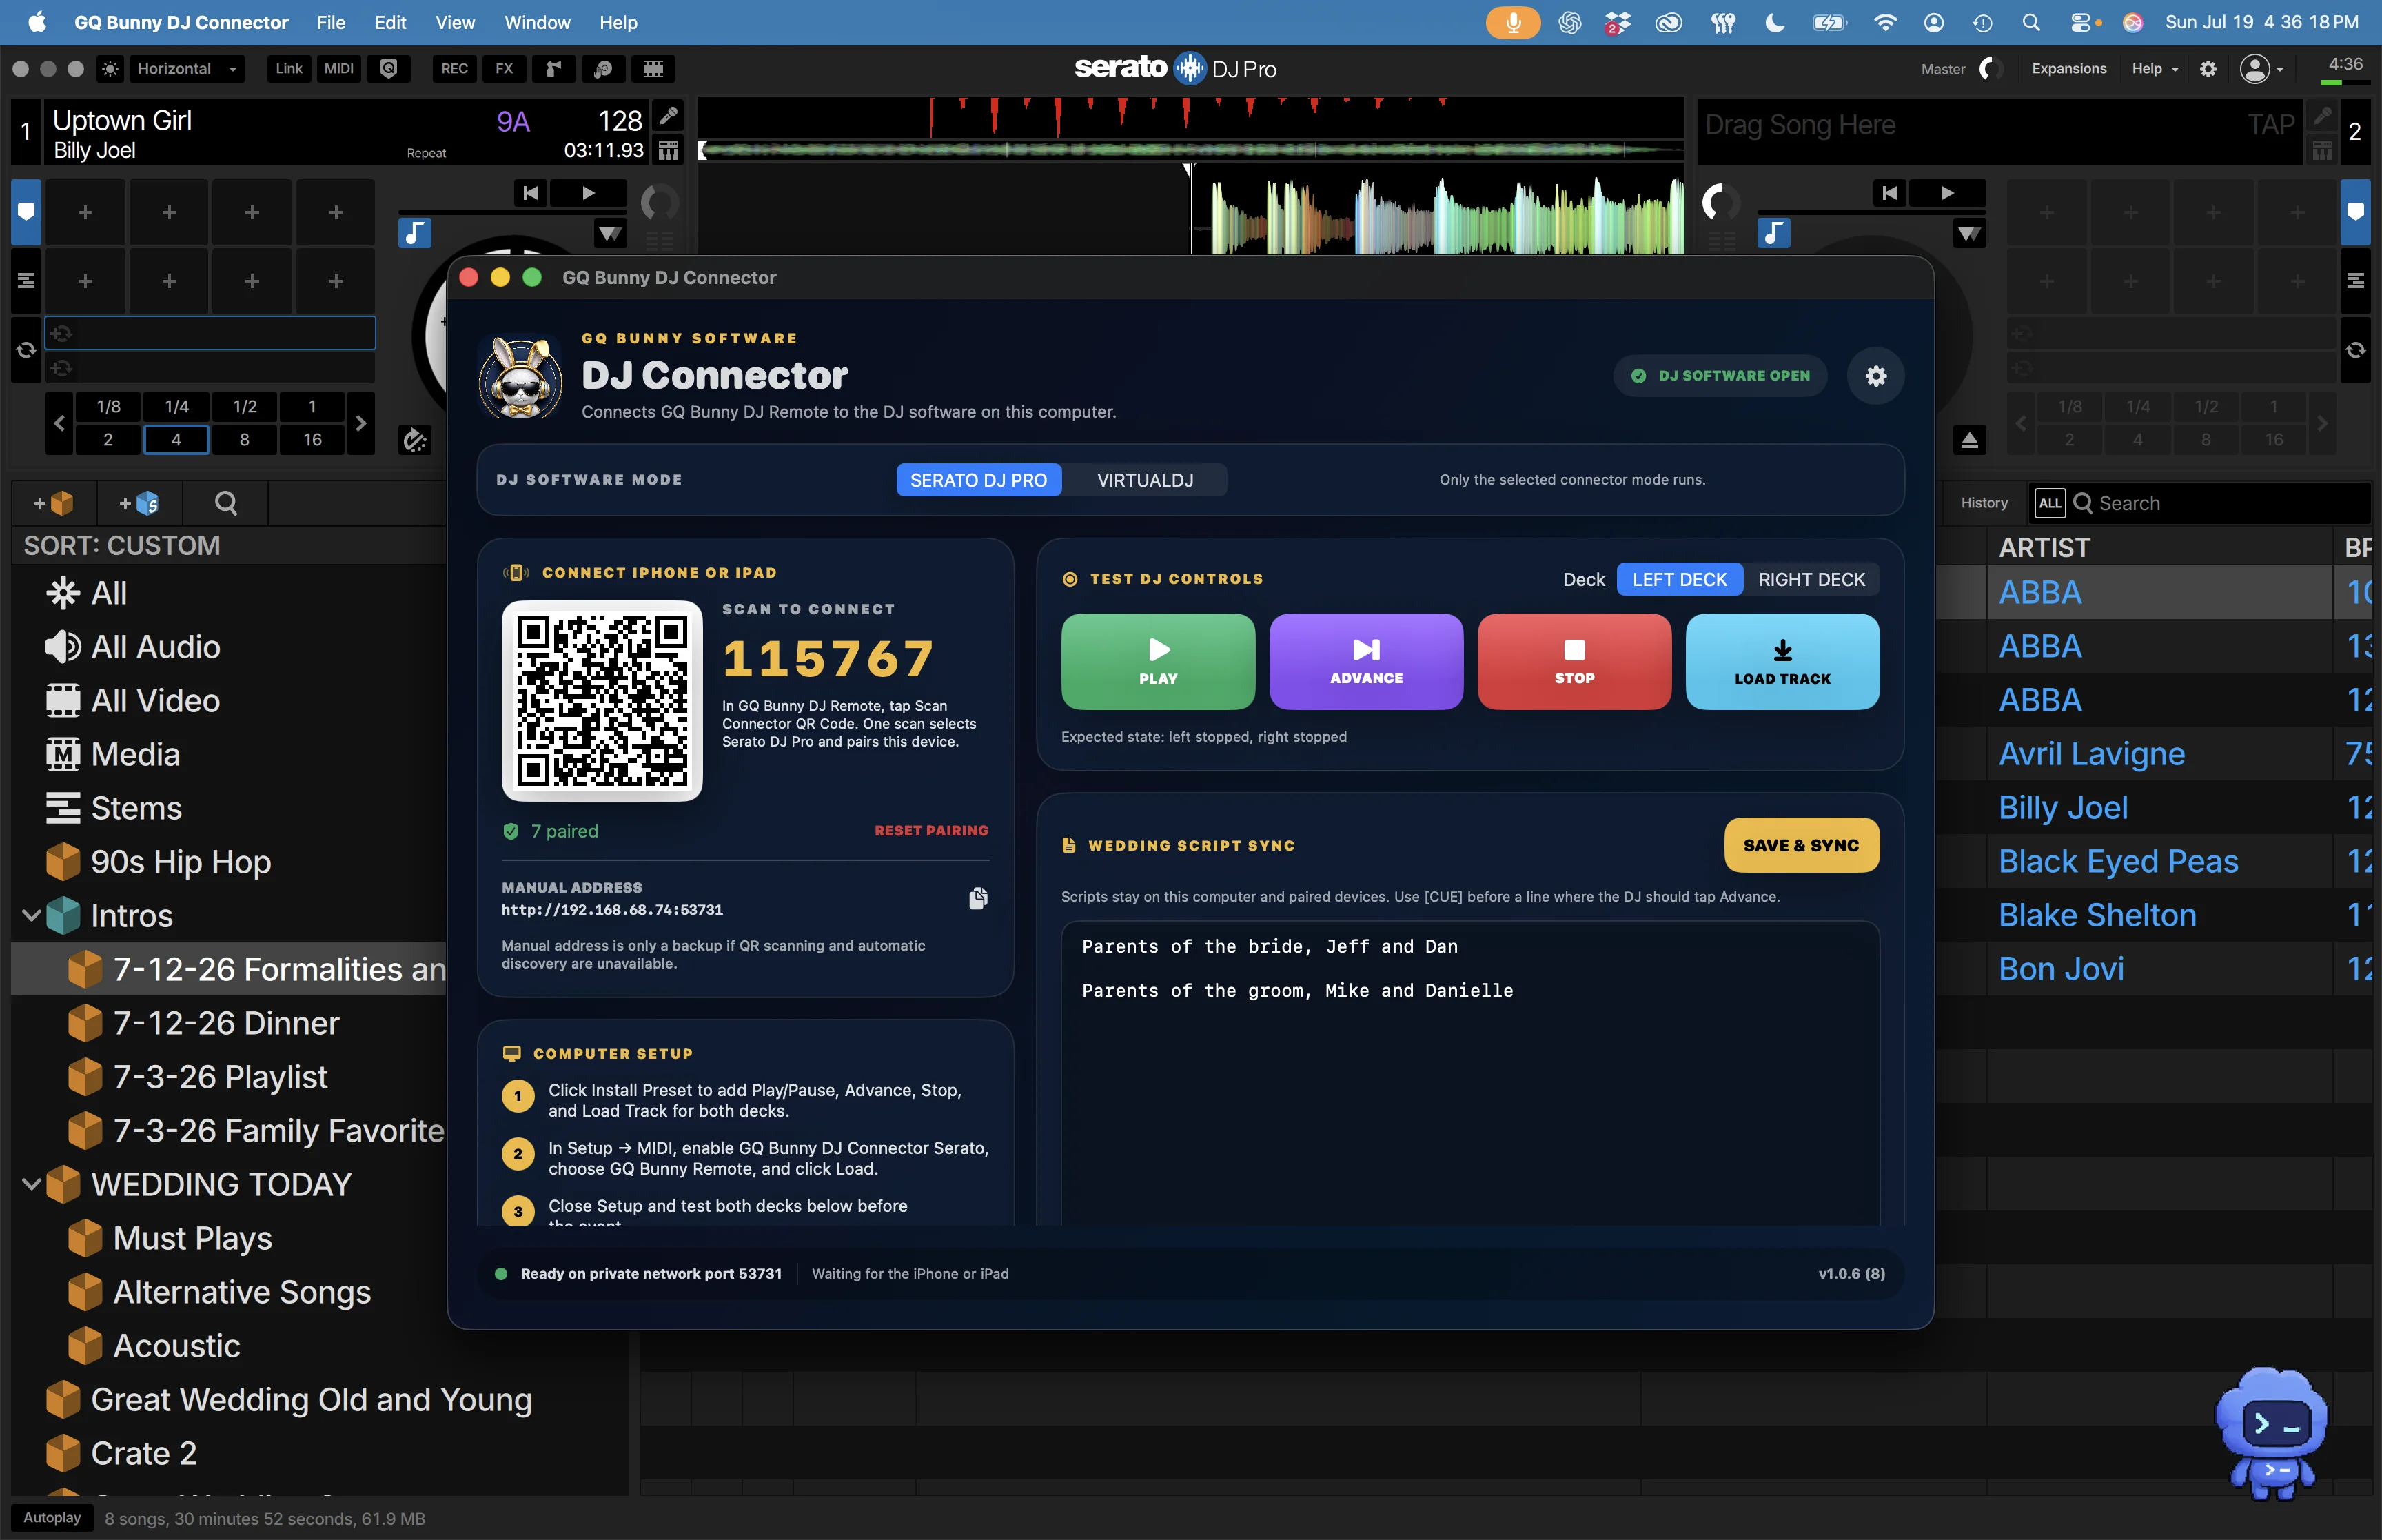Open Help in macOS menu bar
2382x1540 pixels.
coord(618,22)
